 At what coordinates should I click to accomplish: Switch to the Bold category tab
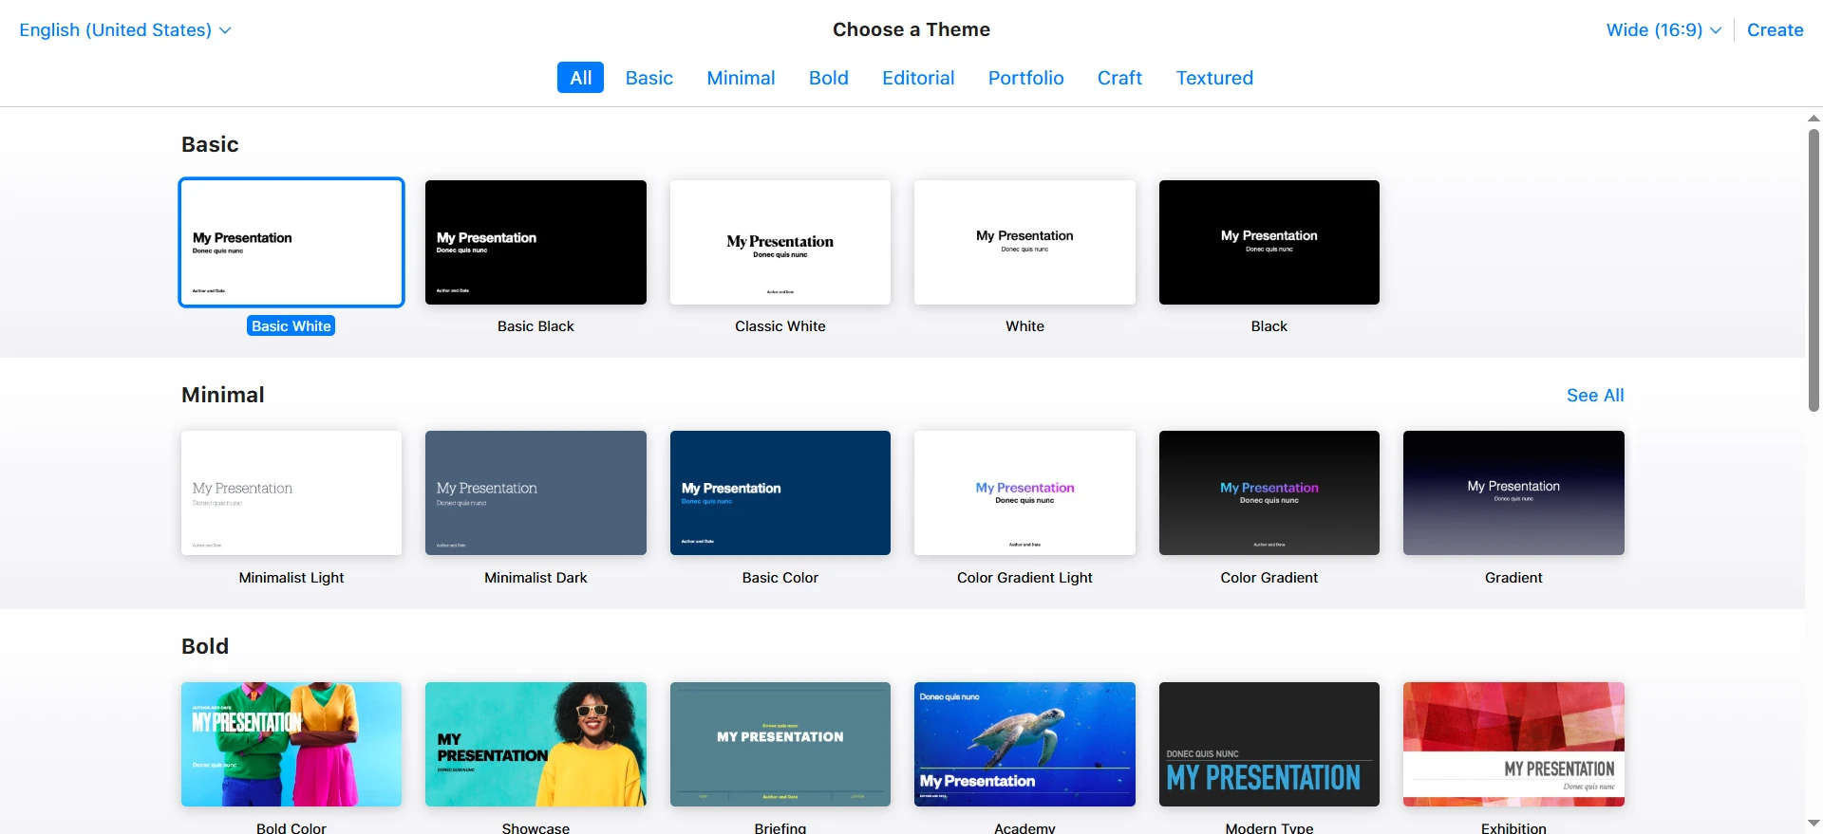pos(828,78)
